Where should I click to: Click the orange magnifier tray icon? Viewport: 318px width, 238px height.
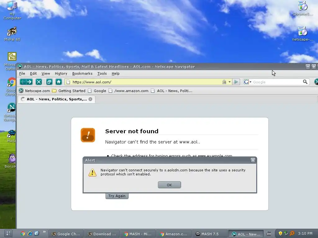click(292, 234)
